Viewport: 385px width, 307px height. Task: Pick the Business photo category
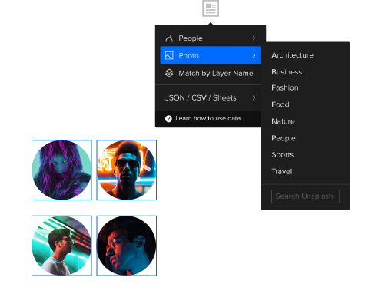287,72
